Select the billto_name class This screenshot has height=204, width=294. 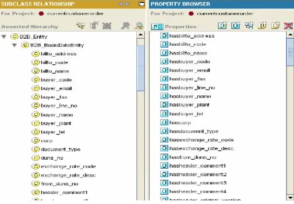pos(55,71)
